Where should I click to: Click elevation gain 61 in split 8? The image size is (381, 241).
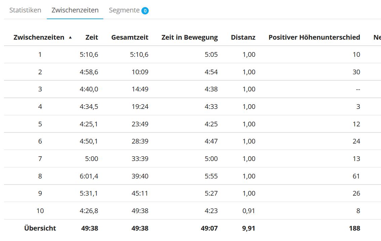tap(356, 176)
